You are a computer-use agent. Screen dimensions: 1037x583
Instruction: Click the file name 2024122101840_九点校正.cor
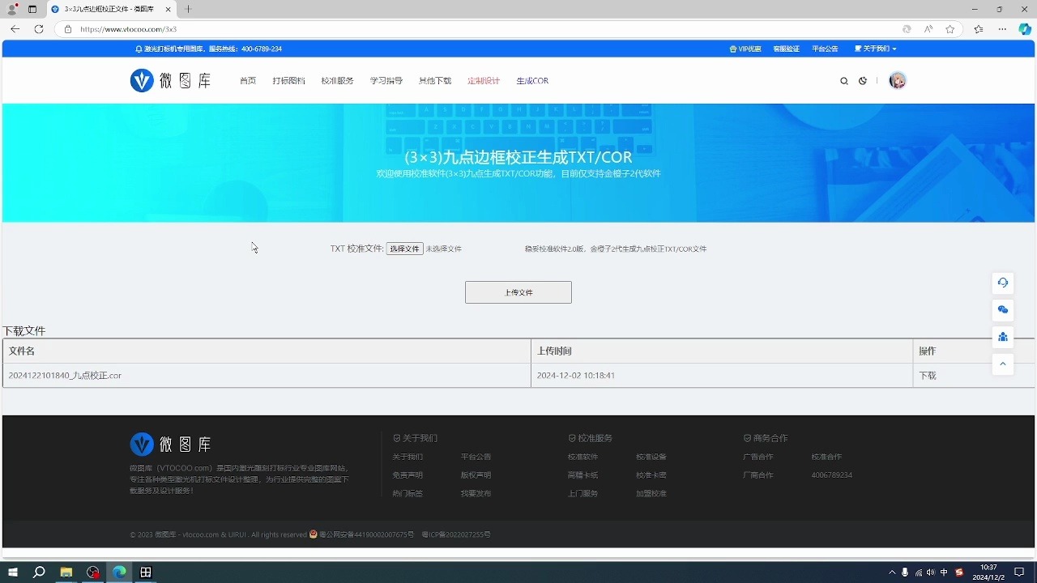(65, 376)
